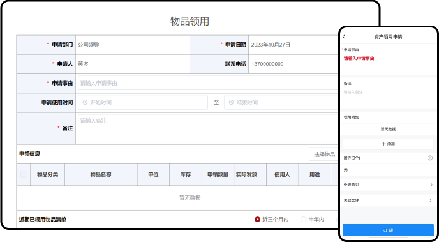Expand the 处理意见 row chevron
Screen dimensions: 439x242
coord(431,185)
